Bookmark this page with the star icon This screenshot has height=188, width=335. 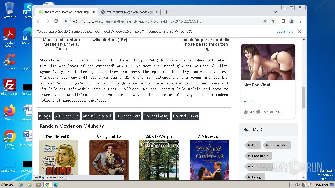pyautogui.click(x=273, y=21)
